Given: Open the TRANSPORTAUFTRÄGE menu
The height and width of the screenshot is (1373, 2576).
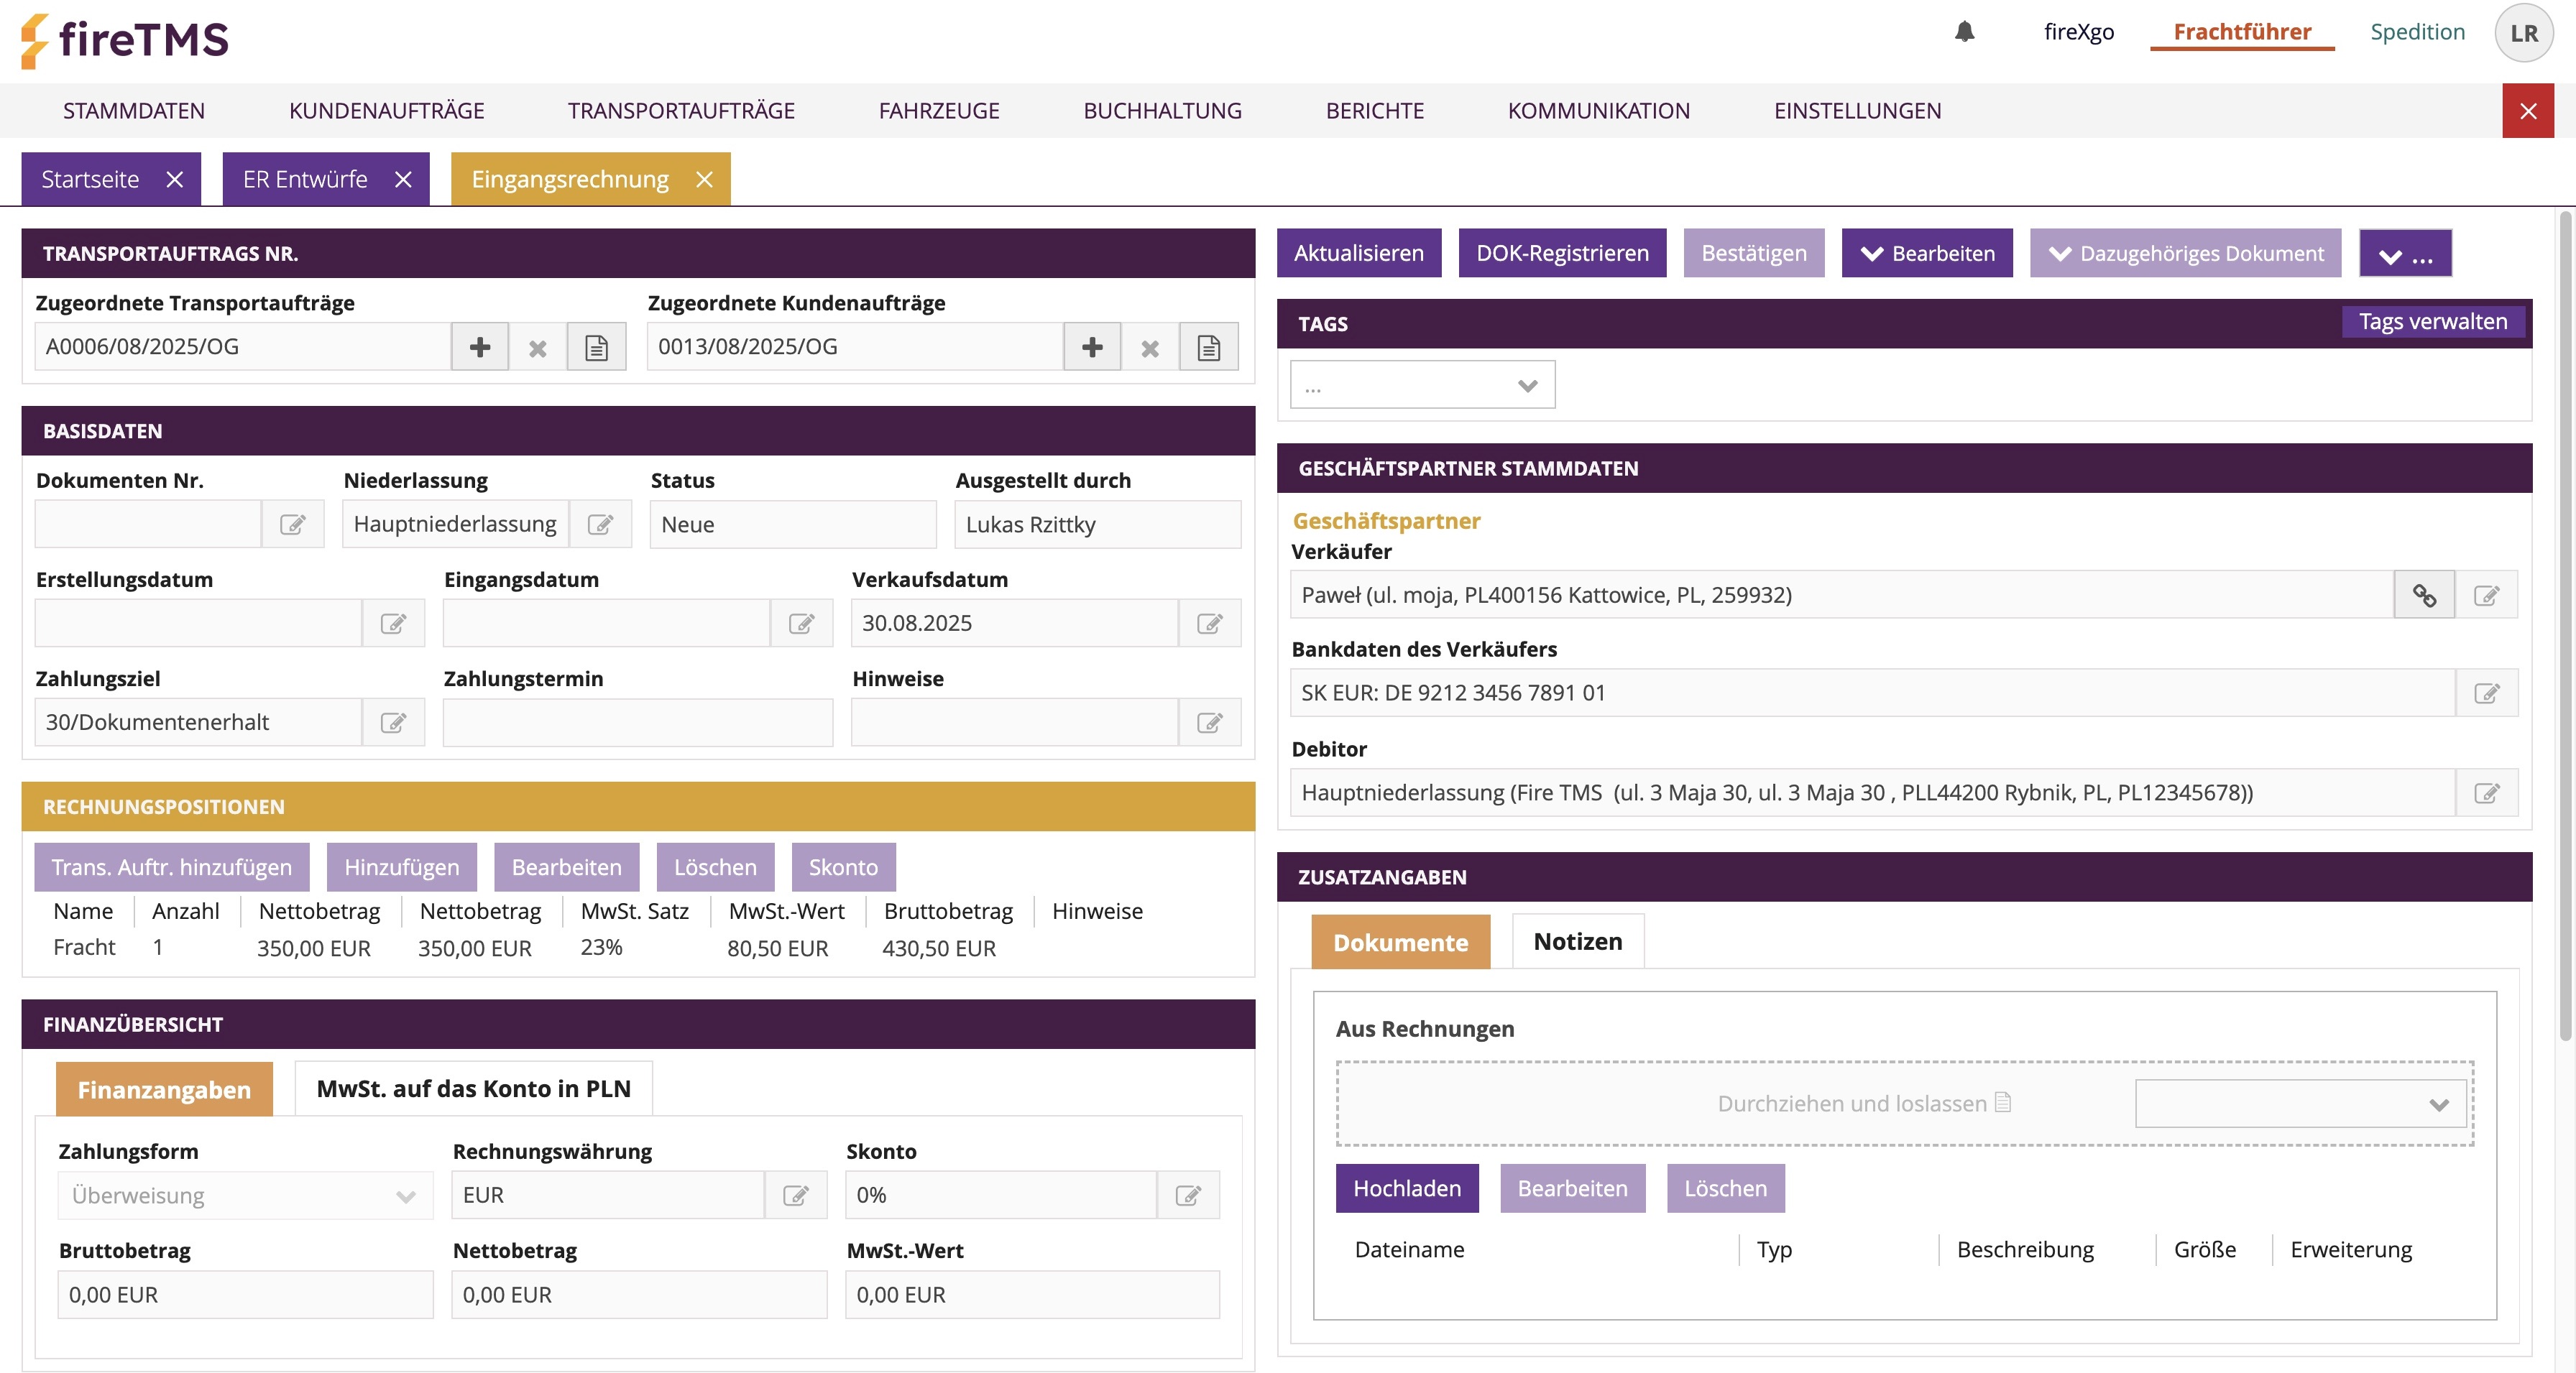Looking at the screenshot, I should pyautogui.click(x=682, y=111).
